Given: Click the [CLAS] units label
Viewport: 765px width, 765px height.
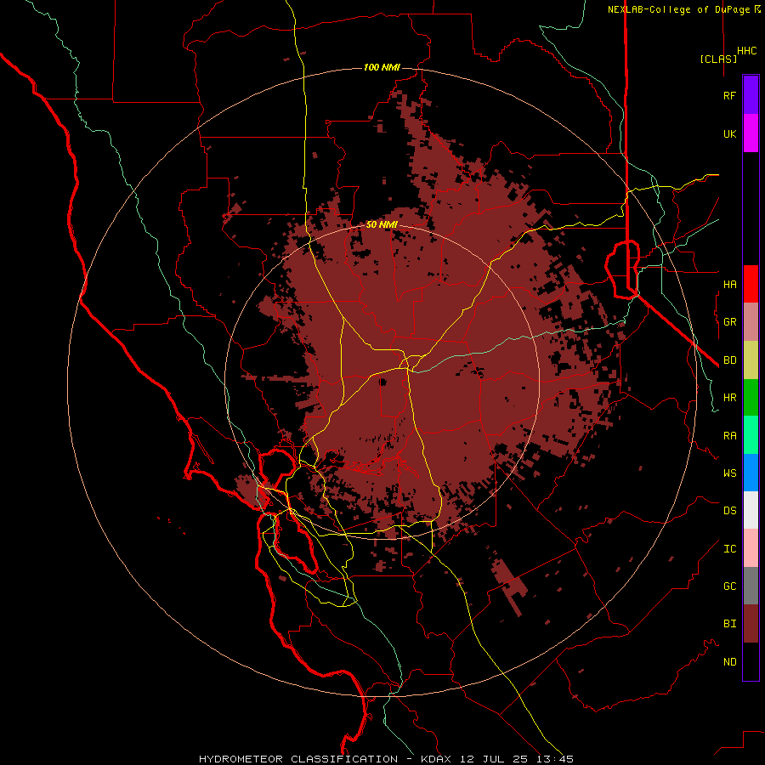Looking at the screenshot, I should pyautogui.click(x=718, y=59).
